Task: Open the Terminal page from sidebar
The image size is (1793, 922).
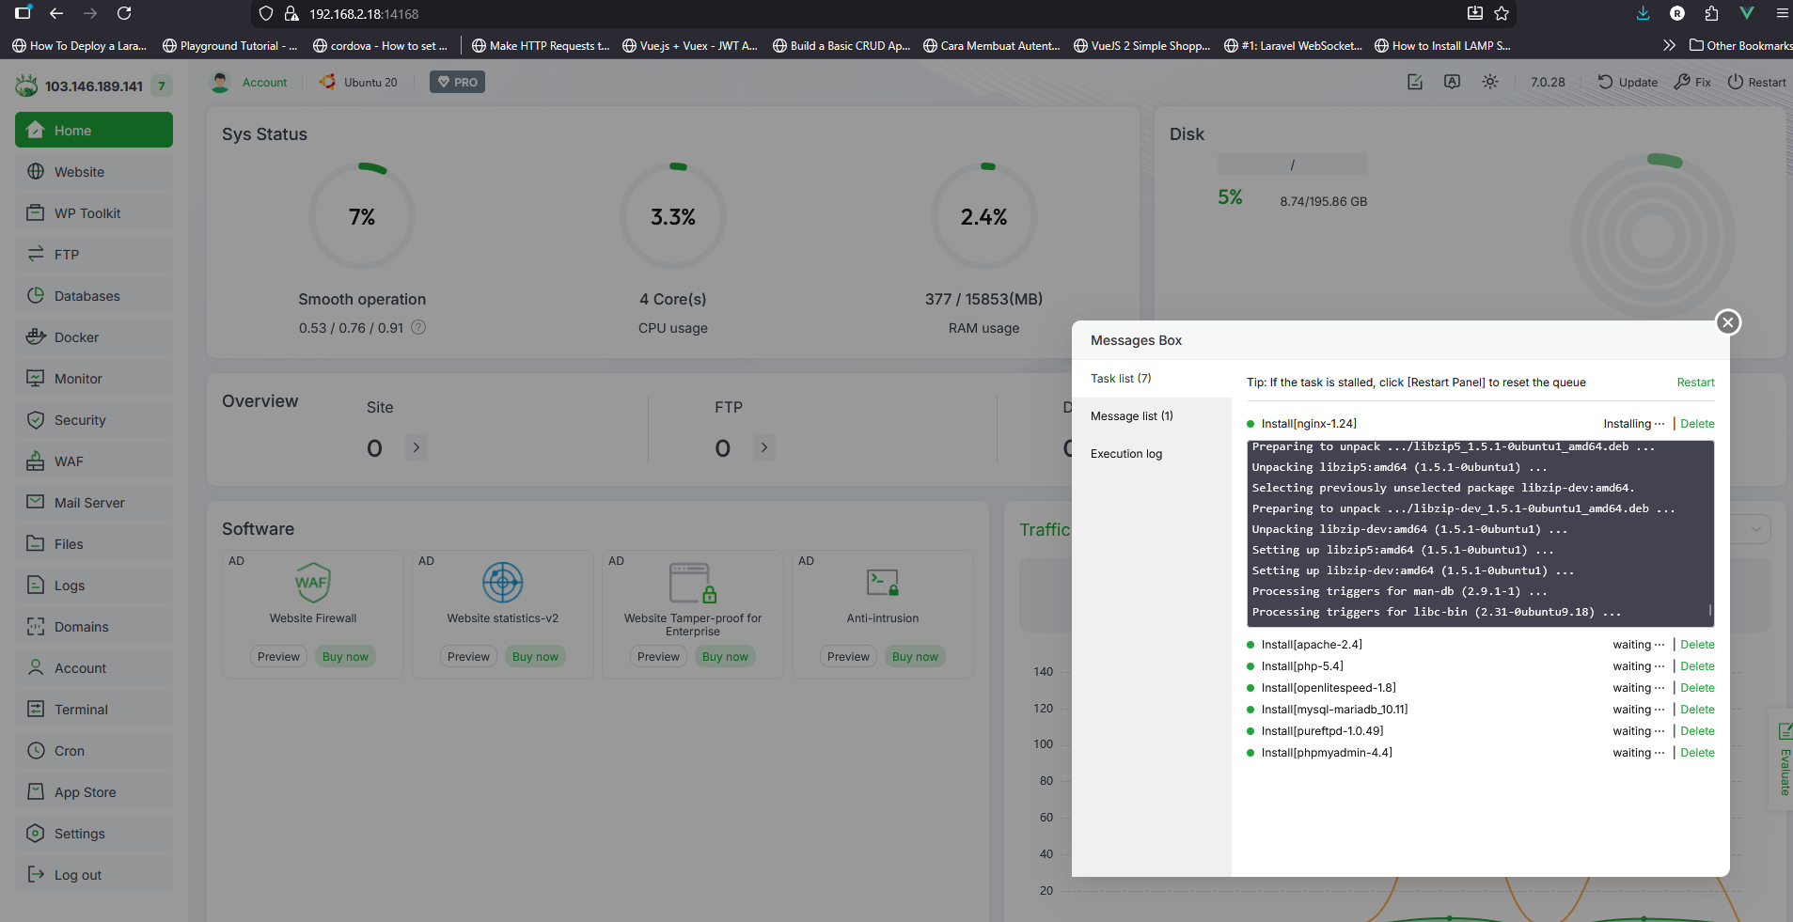Action: 81,710
